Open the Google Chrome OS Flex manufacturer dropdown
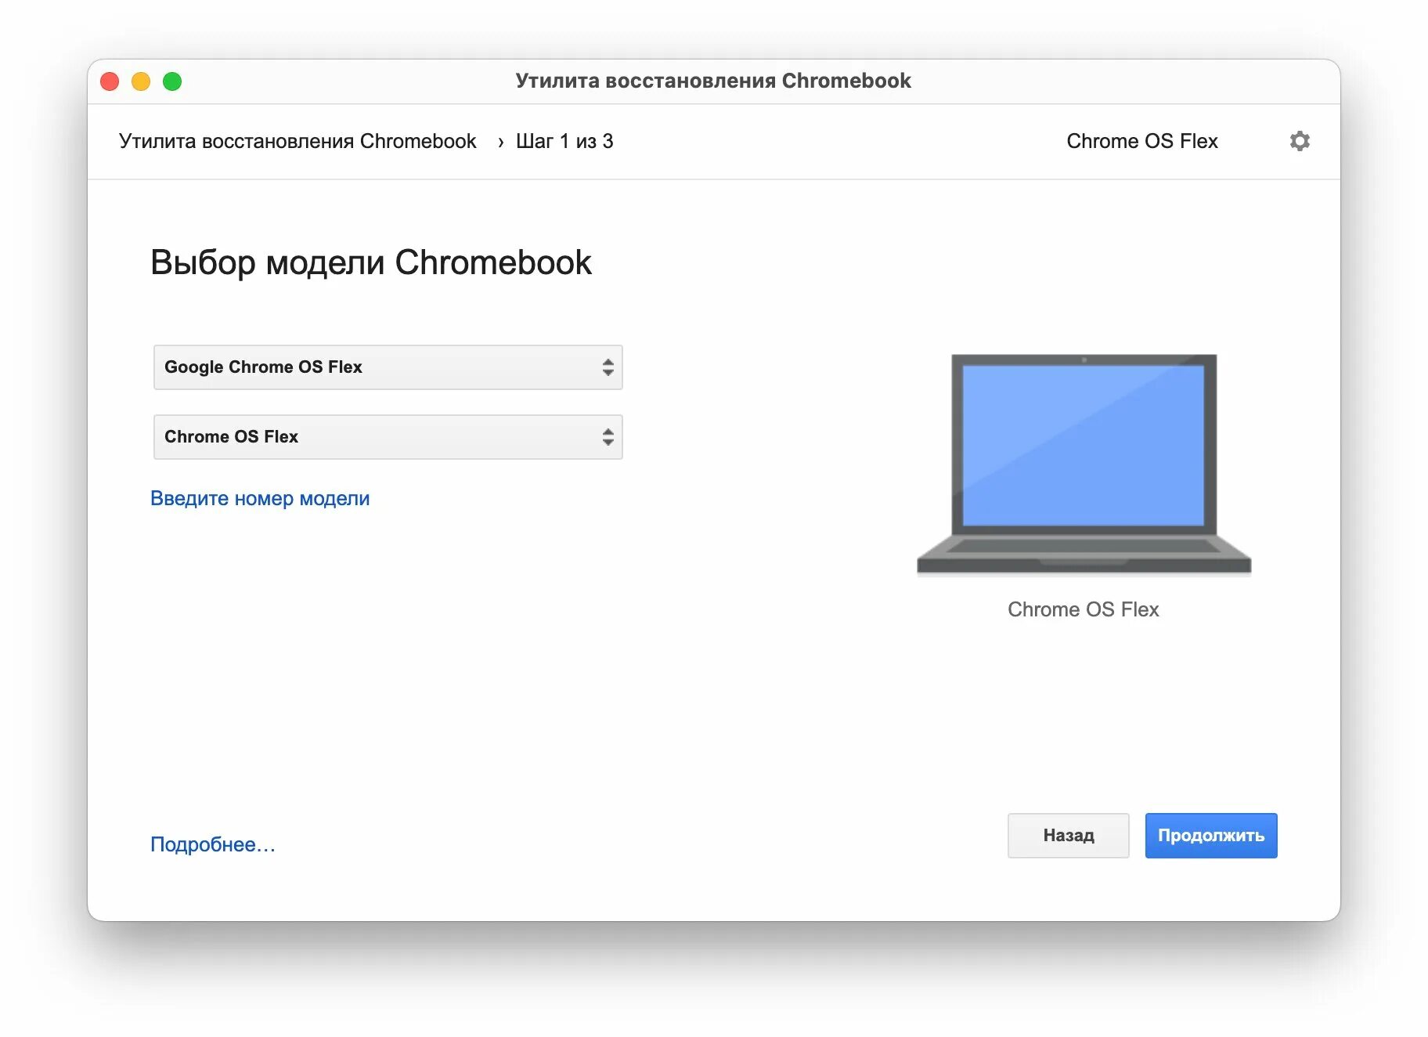 (x=388, y=367)
